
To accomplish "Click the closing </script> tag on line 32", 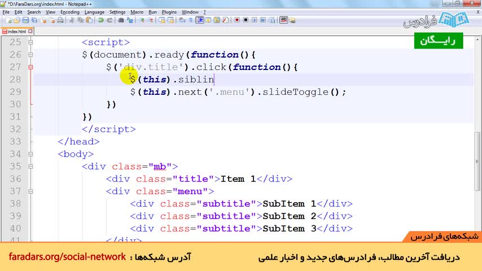I will pyautogui.click(x=108, y=129).
